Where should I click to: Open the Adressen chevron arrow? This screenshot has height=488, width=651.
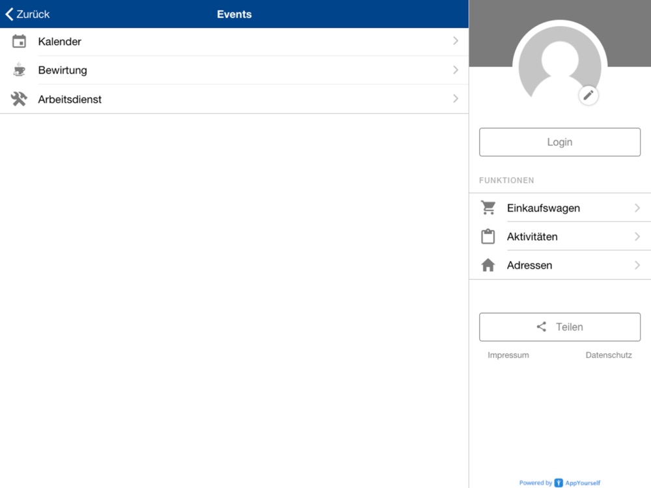pos(637,265)
